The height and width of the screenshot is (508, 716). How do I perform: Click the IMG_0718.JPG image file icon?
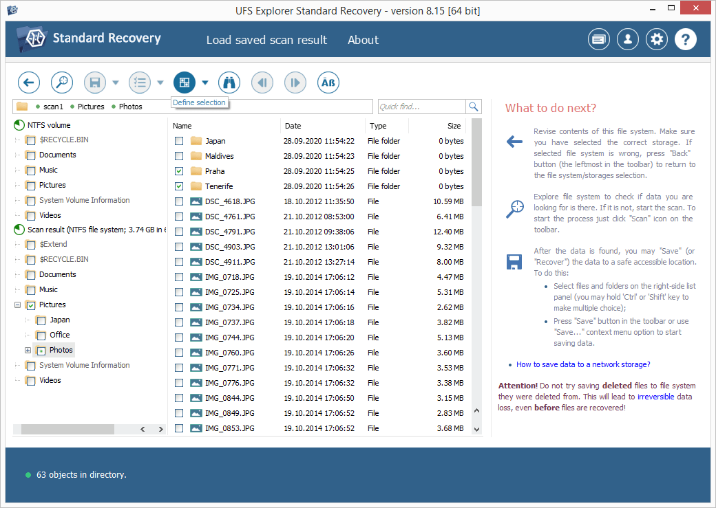click(x=196, y=277)
